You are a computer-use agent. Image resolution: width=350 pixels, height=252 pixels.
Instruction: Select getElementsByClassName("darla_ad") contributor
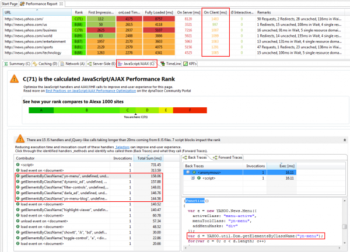[89, 193]
